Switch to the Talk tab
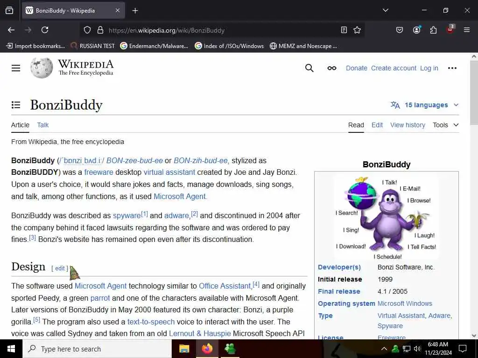Viewport: 478px width, 358px height. [42, 125]
